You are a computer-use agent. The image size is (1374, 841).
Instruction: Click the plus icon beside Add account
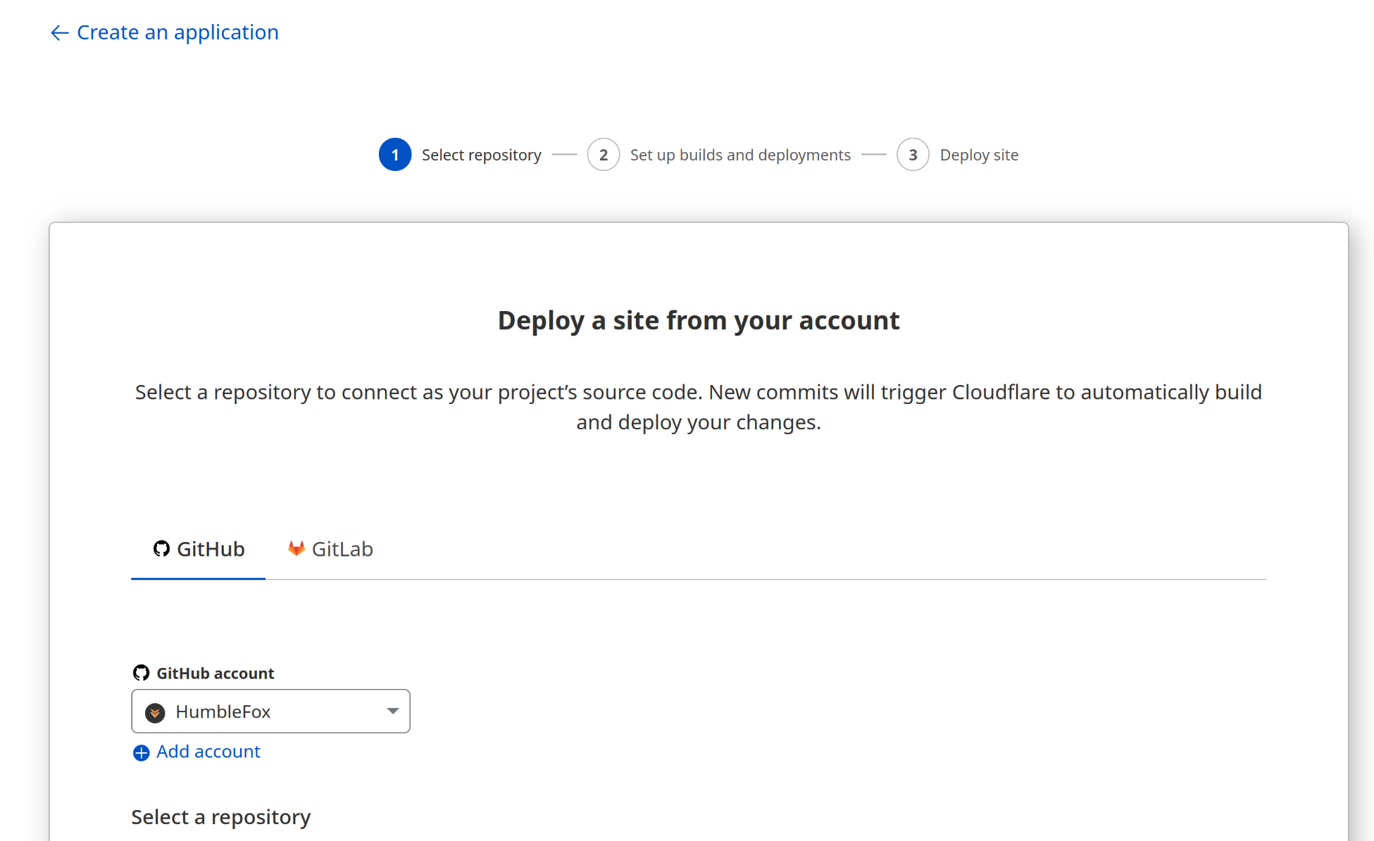[x=141, y=753]
